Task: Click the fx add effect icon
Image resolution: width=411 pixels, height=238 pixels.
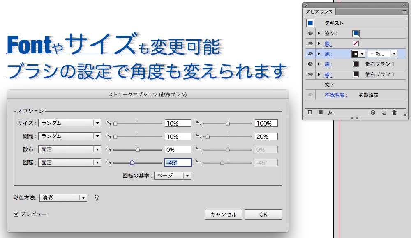Action: click(x=331, y=112)
